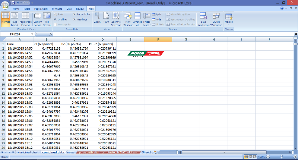Switch to bluetooth MAC address sheet
298x160 pixels.
[122, 153]
